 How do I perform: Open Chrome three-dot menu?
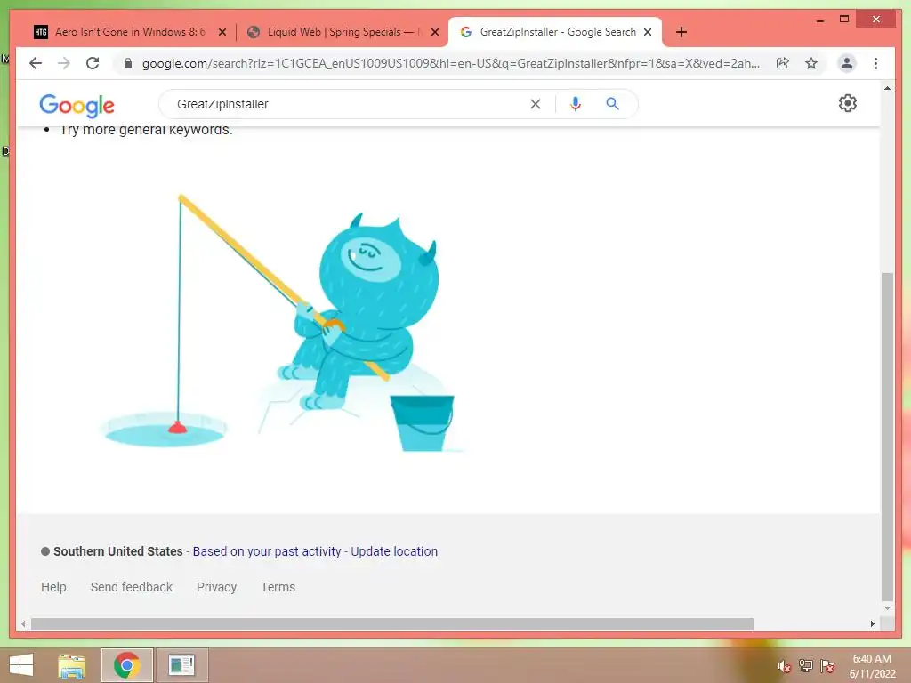tap(875, 63)
